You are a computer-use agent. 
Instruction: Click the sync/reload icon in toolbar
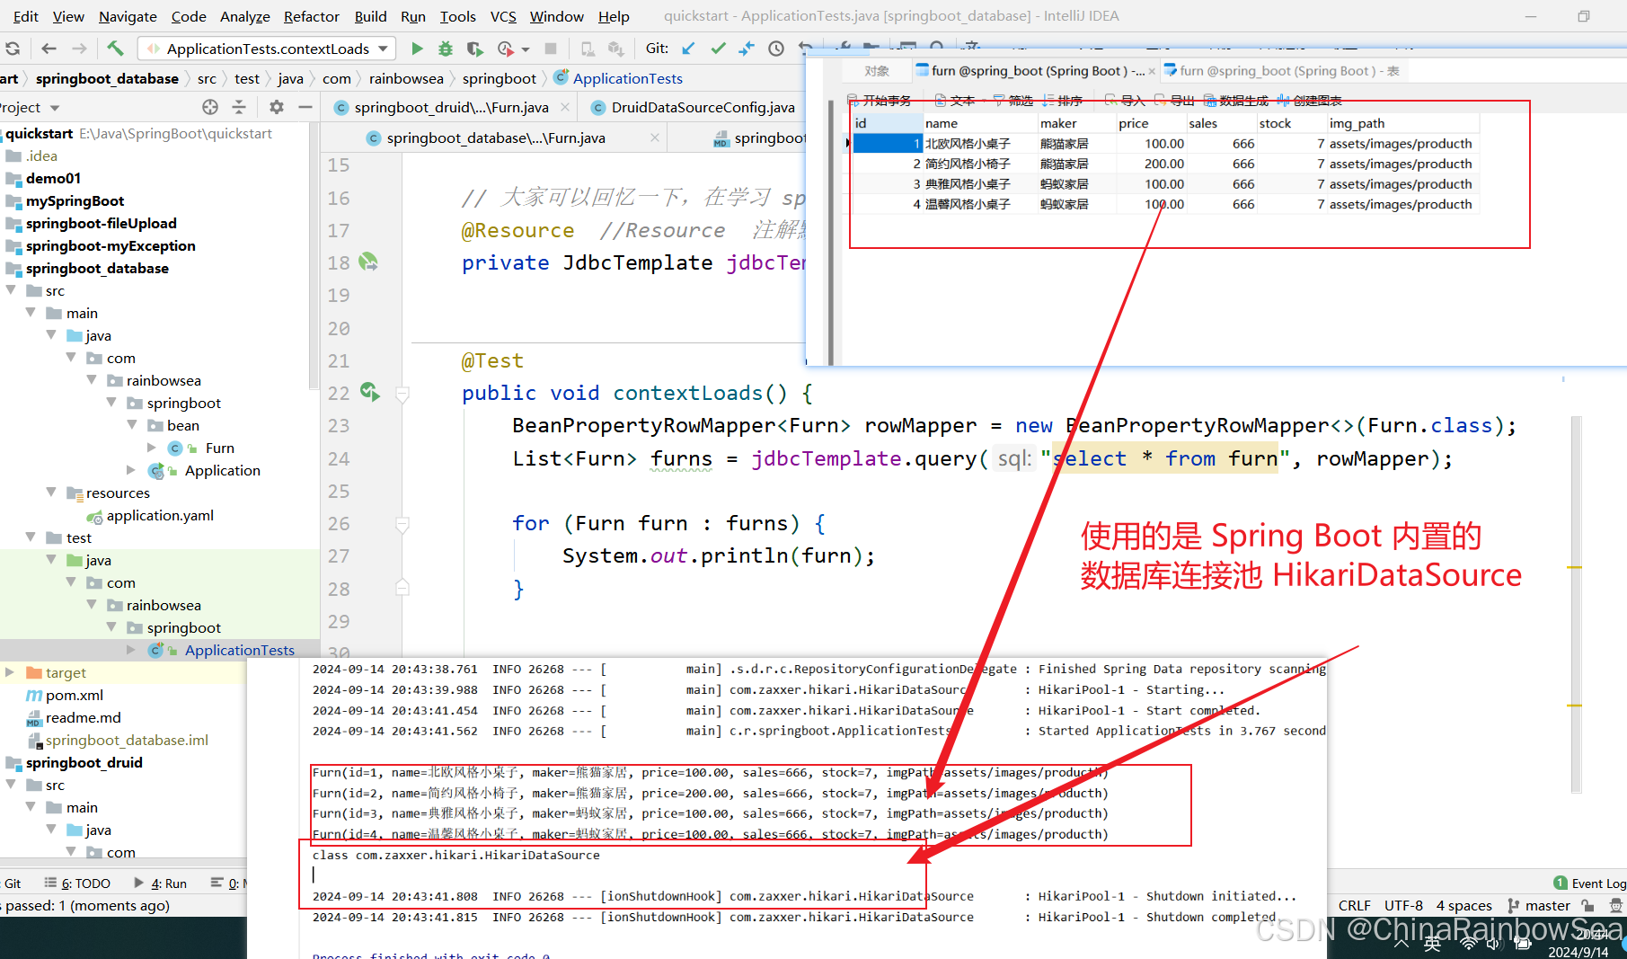point(12,49)
